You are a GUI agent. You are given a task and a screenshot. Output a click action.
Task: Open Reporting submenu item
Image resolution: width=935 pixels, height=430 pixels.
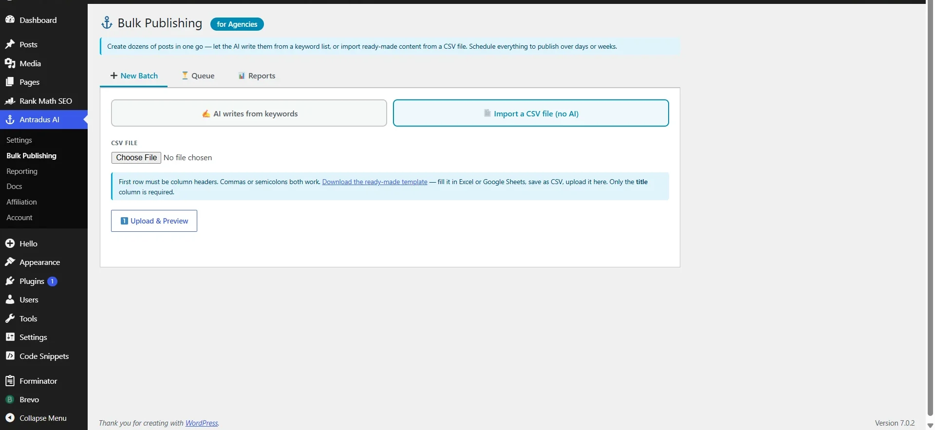pos(22,171)
